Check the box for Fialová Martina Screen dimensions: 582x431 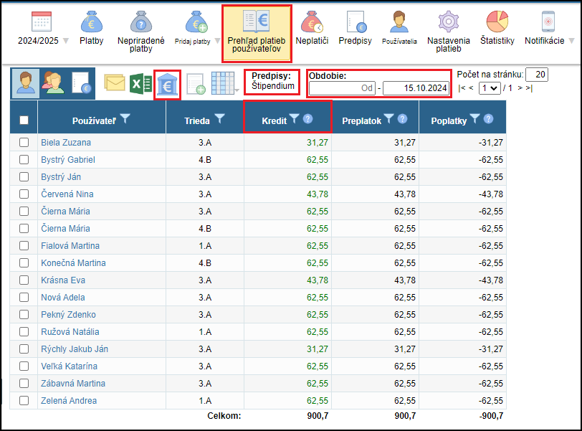[x=24, y=245]
